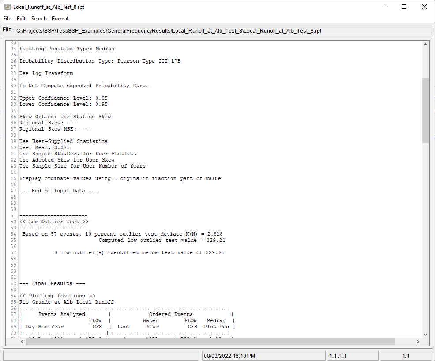
Task: Click the 'Use Log Transform' line
Action: (x=46, y=74)
